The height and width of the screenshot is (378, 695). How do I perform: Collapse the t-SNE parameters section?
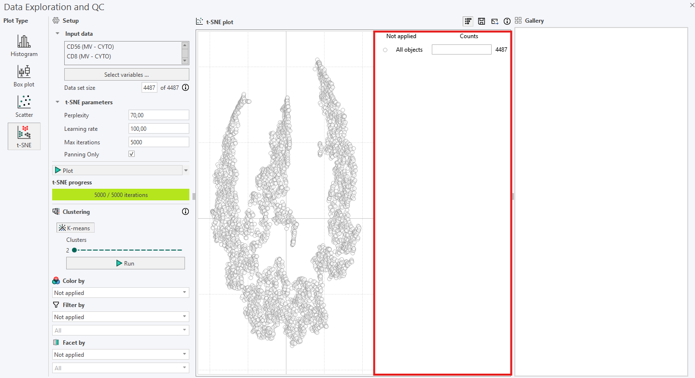(57, 102)
